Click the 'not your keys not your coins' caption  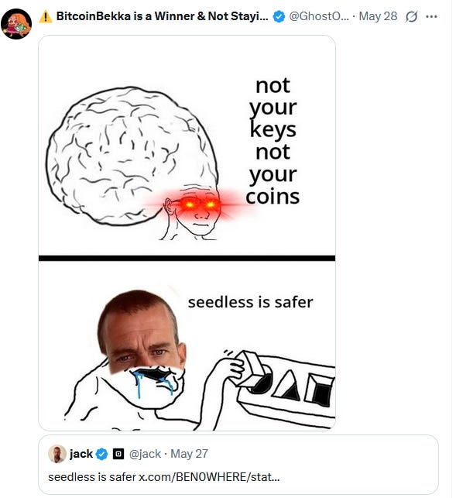(x=273, y=141)
